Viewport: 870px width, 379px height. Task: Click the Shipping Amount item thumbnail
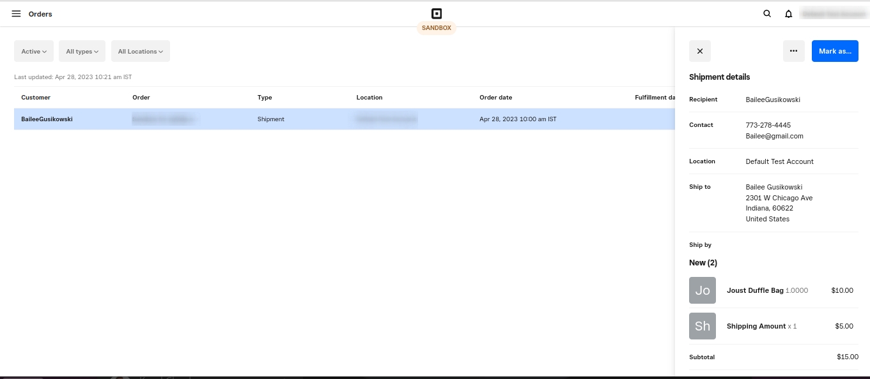tap(702, 326)
